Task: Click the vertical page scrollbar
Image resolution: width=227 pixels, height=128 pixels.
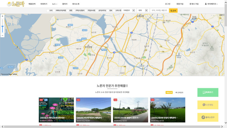Action: 226,15
